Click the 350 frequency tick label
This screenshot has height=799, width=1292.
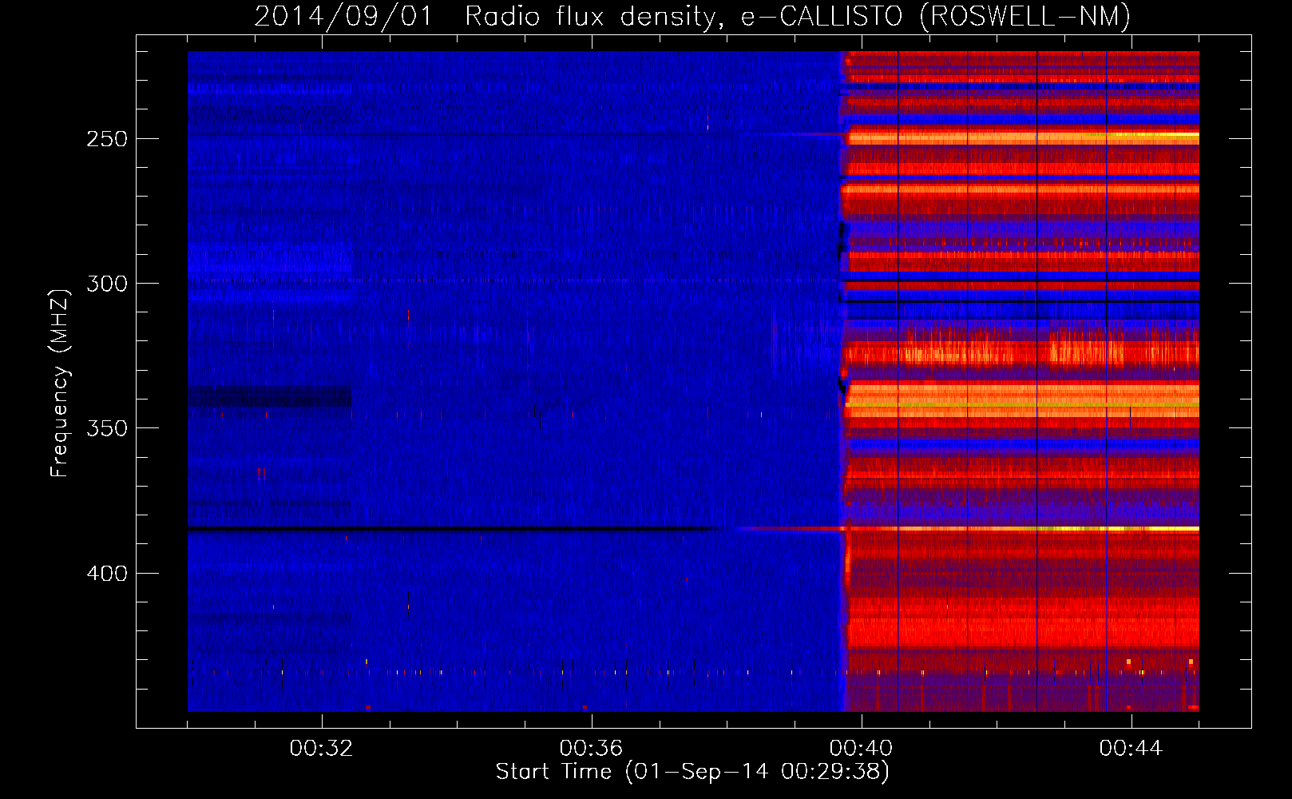point(108,428)
